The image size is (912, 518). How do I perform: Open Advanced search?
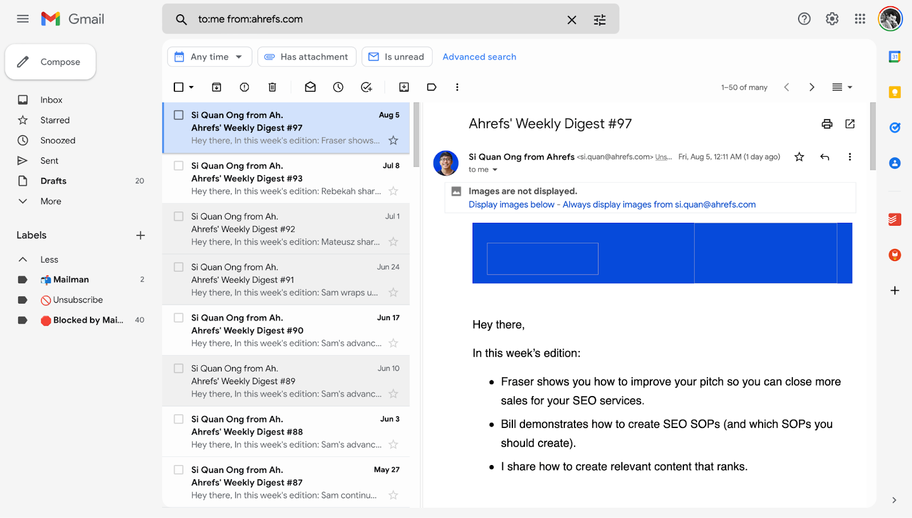pos(479,57)
